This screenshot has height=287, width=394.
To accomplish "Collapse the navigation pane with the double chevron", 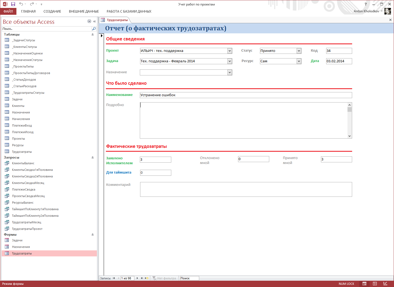I will pos(94,21).
